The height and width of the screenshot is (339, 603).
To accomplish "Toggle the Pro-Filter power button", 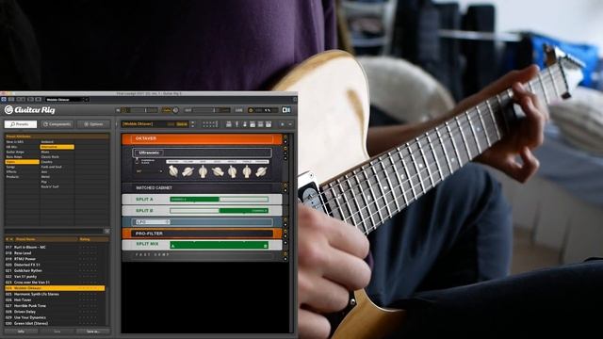I will (285, 231).
